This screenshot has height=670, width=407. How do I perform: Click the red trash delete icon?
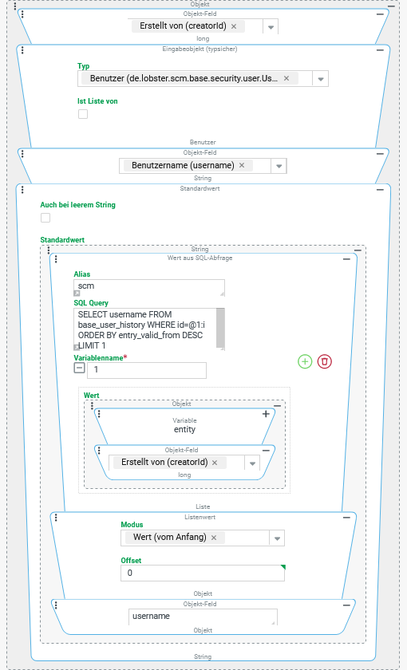[x=325, y=361]
